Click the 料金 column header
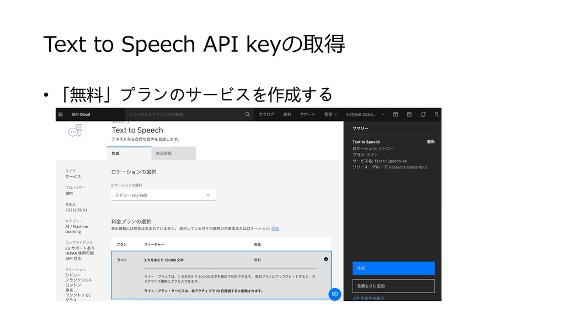 [257, 245]
